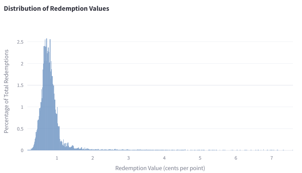
Task: Click the 1.5 tick on the y-axis
Action: [x=20, y=85]
